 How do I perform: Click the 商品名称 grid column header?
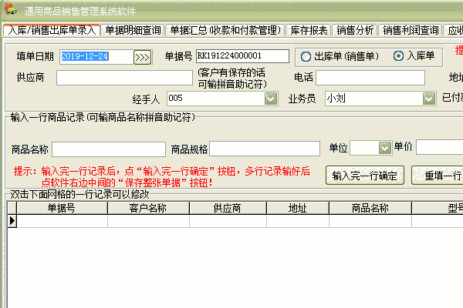370,208
